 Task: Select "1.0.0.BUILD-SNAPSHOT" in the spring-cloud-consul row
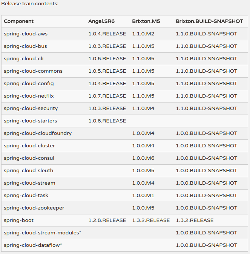pos(207,158)
